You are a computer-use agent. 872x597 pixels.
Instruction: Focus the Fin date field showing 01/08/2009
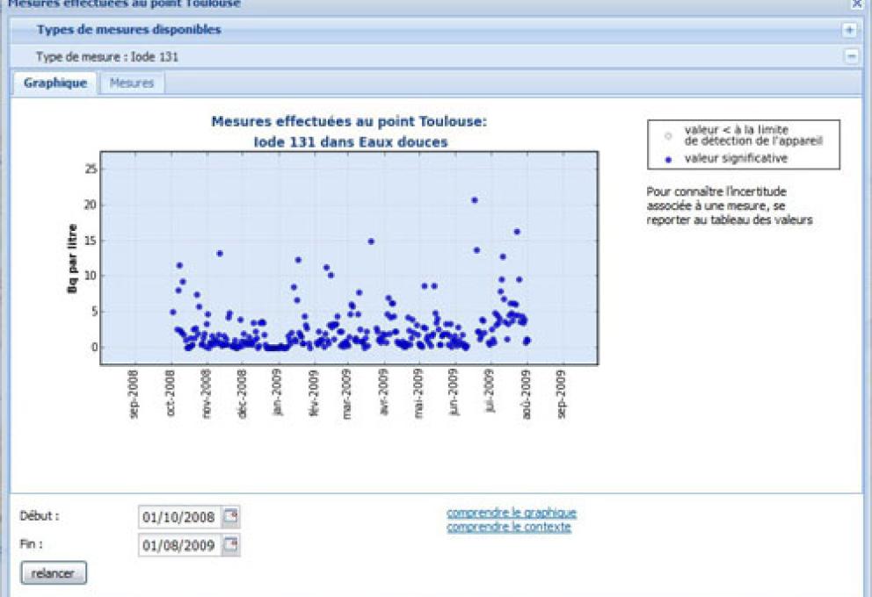pos(178,545)
